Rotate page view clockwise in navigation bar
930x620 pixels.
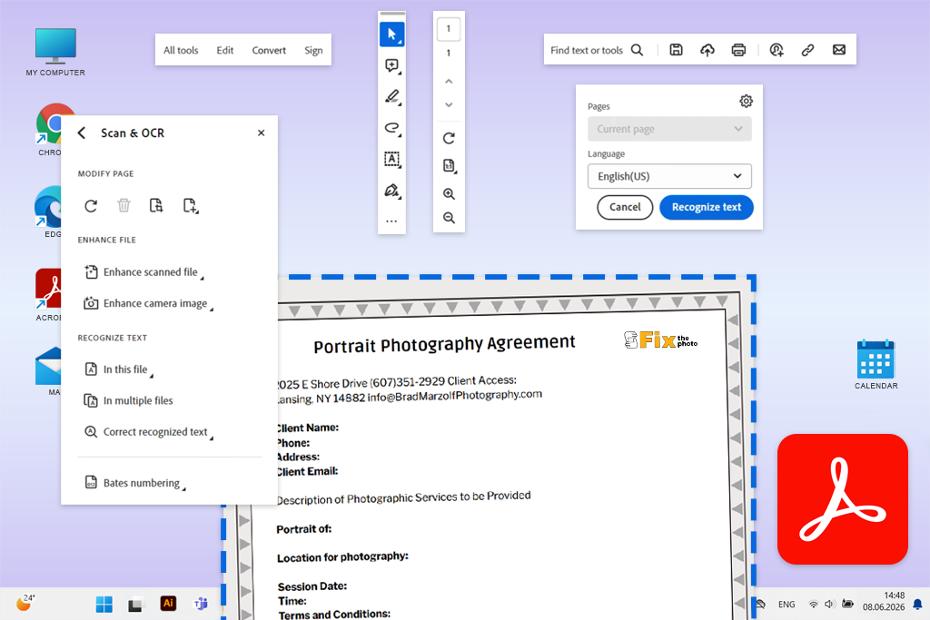(449, 138)
